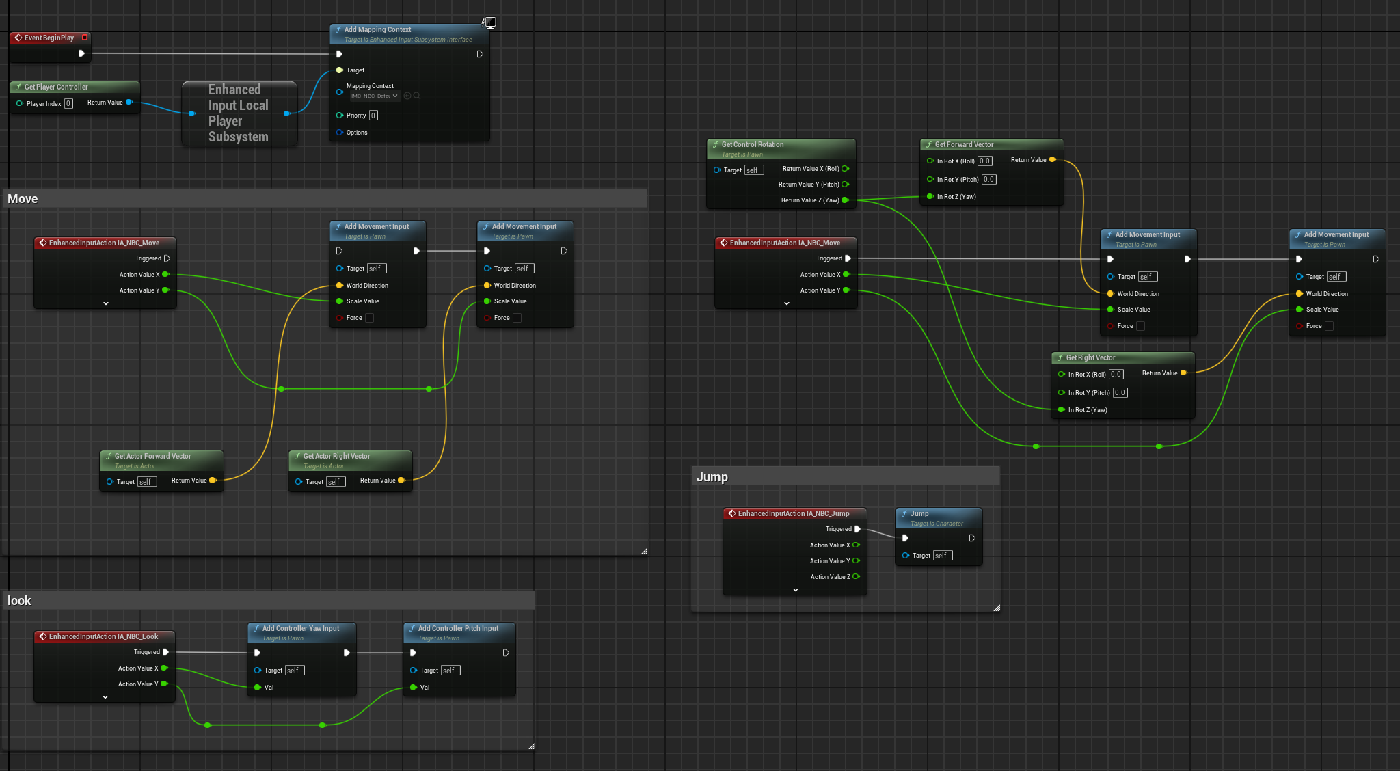The image size is (1400, 771).
Task: Toggle Force checkbox on node wired to Get Forward Vector
Action: click(1140, 326)
